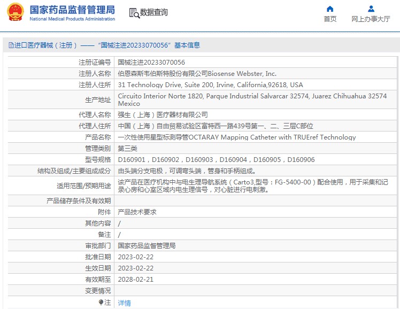Image resolution: width=400 pixels, height=309 pixels.
Task: Click the 生效日期 label
Action: coord(98,268)
